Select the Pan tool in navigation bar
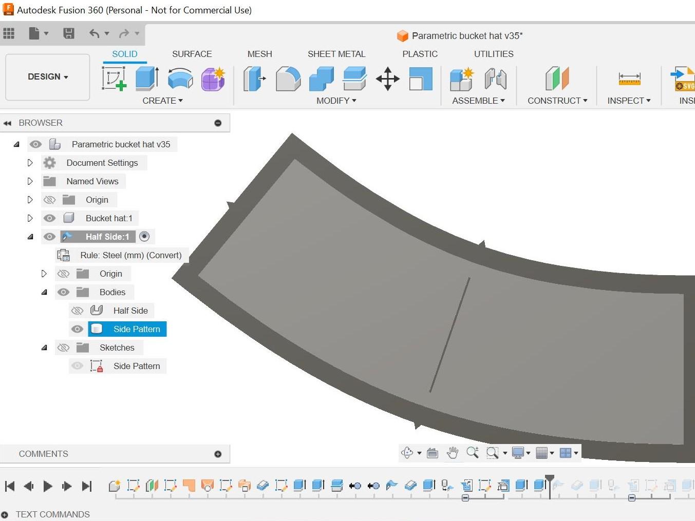This screenshot has height=521, width=695. coord(453,453)
